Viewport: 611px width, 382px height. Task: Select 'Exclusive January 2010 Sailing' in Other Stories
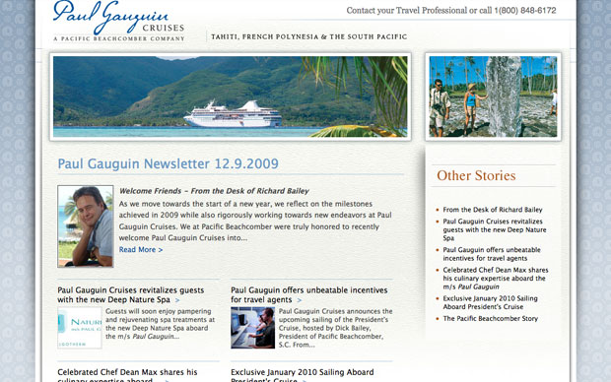click(490, 302)
